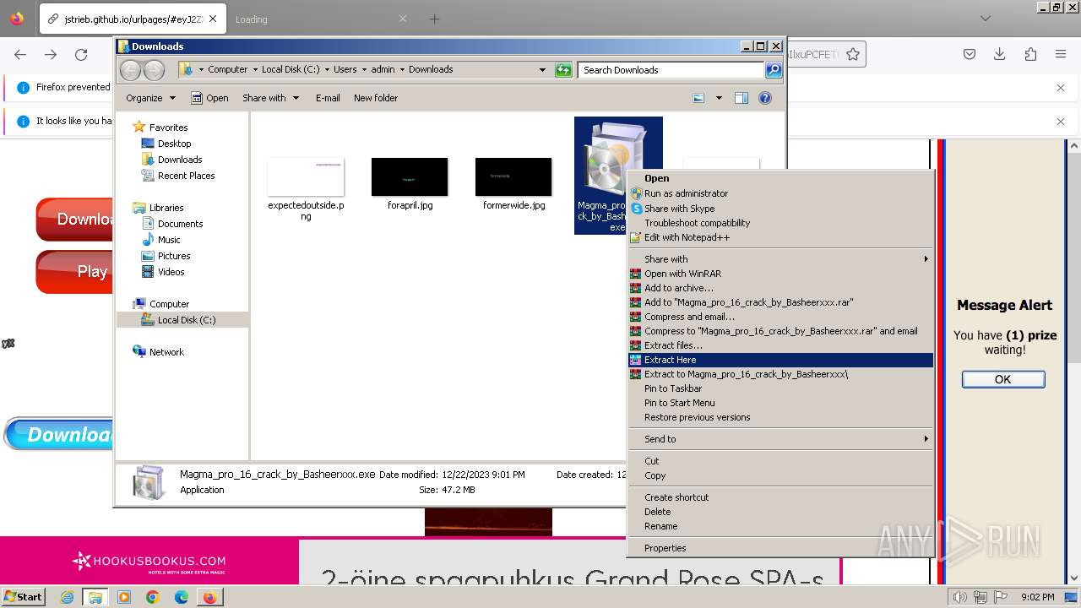1081x608 pixels.
Task: Click Users in the address breadcrumb
Action: 345,70
